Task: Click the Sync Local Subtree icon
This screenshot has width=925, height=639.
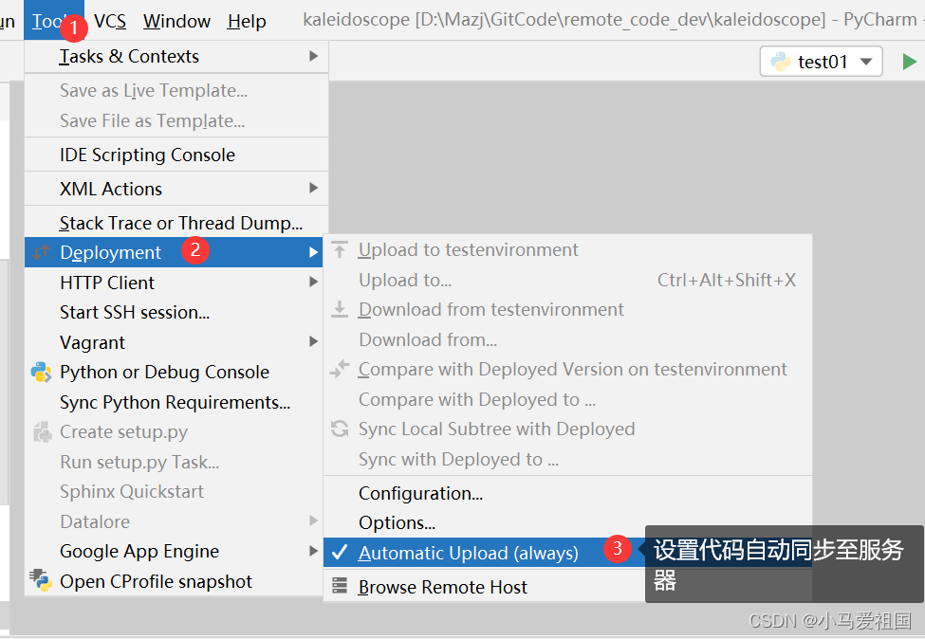Action: point(340,429)
